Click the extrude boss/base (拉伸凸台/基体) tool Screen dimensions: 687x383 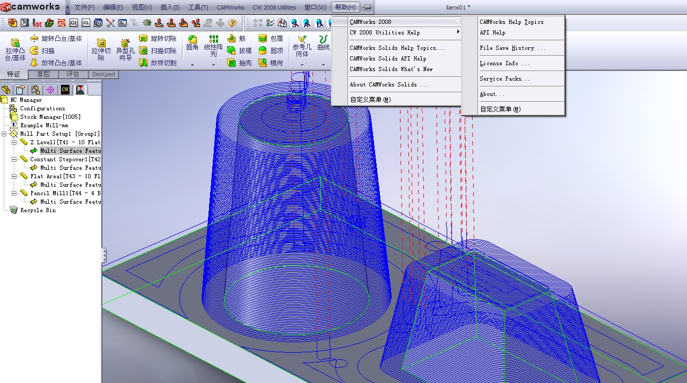point(15,50)
